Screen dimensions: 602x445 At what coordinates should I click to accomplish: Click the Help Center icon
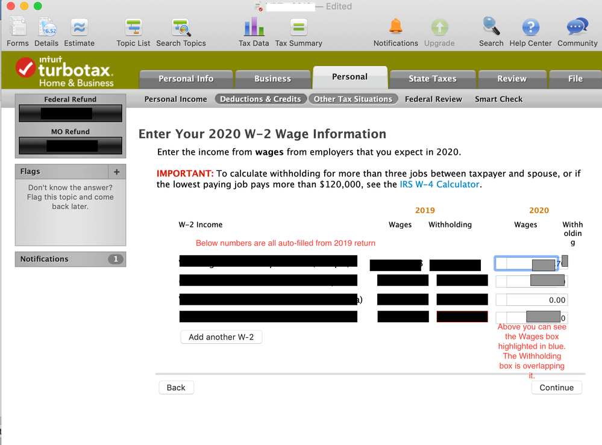(530, 28)
